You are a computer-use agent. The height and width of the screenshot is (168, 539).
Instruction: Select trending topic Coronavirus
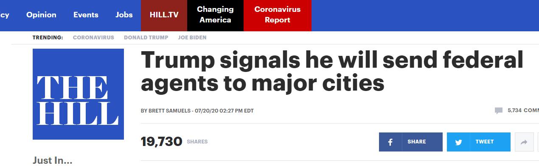click(x=93, y=37)
